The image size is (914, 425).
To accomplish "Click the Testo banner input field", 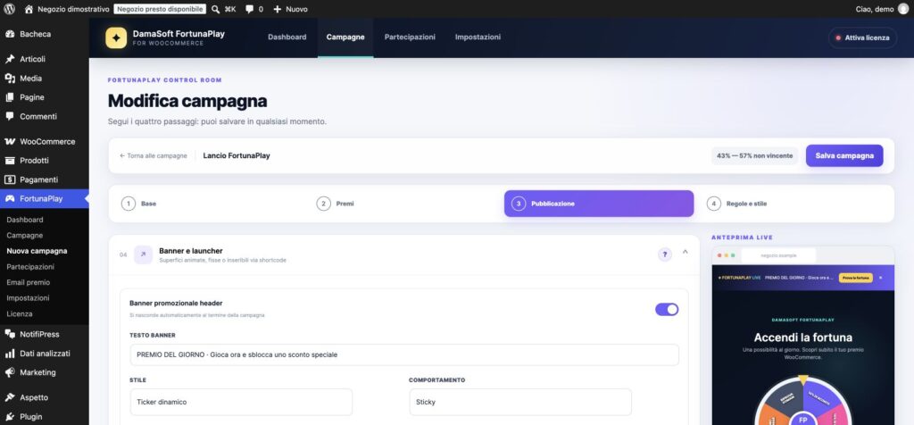I will tap(404, 354).
